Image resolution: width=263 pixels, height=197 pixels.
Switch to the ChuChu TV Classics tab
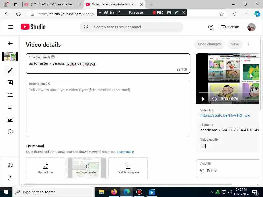[53, 4]
